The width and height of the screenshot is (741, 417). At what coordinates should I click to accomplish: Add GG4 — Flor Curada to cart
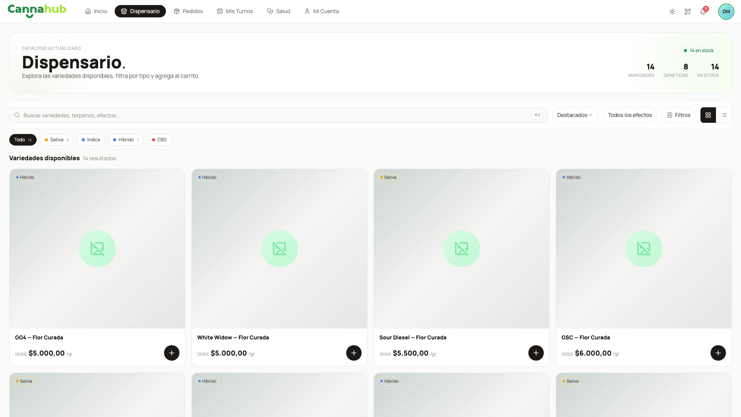(172, 353)
